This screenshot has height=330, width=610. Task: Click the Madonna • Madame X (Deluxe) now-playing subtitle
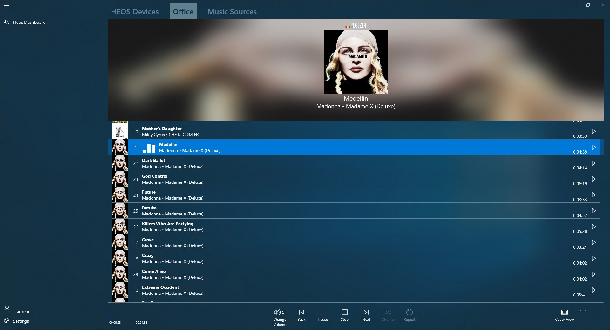coord(356,106)
